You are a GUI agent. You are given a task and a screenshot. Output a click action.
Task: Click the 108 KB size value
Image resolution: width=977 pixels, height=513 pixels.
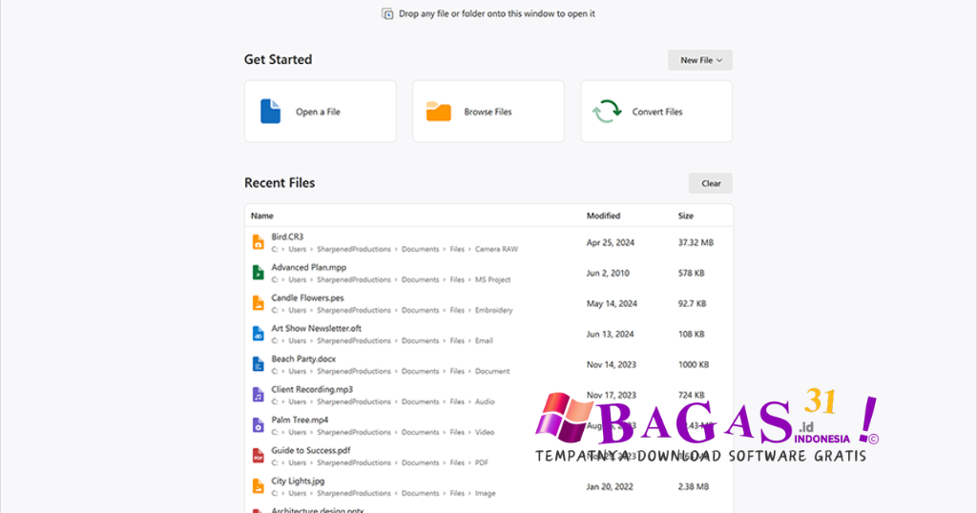pyautogui.click(x=691, y=335)
